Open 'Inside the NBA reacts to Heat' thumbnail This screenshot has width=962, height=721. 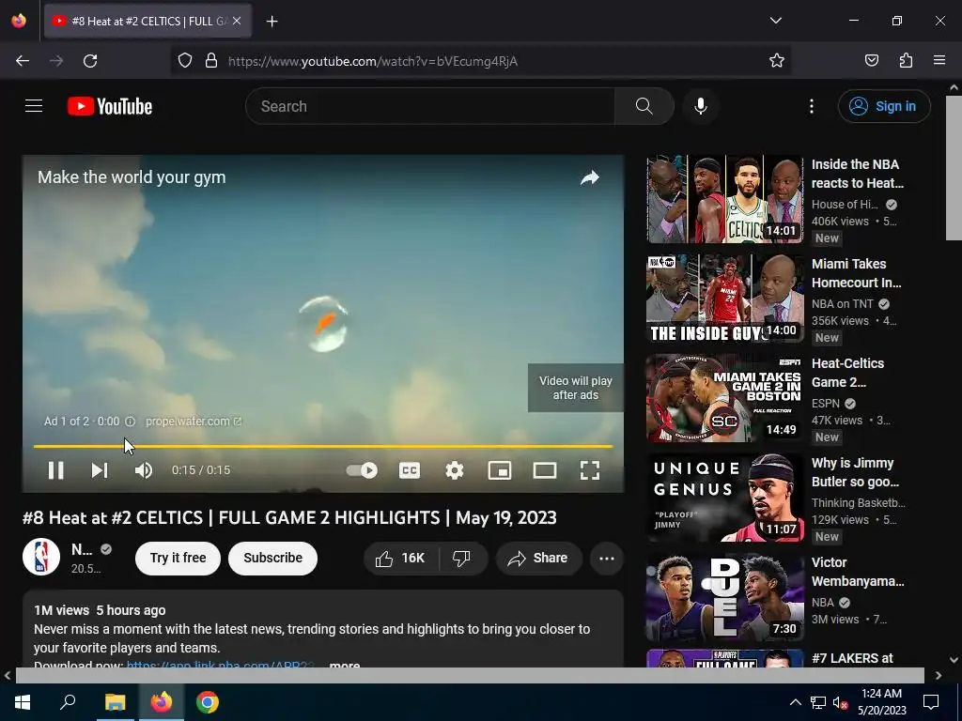click(725, 199)
